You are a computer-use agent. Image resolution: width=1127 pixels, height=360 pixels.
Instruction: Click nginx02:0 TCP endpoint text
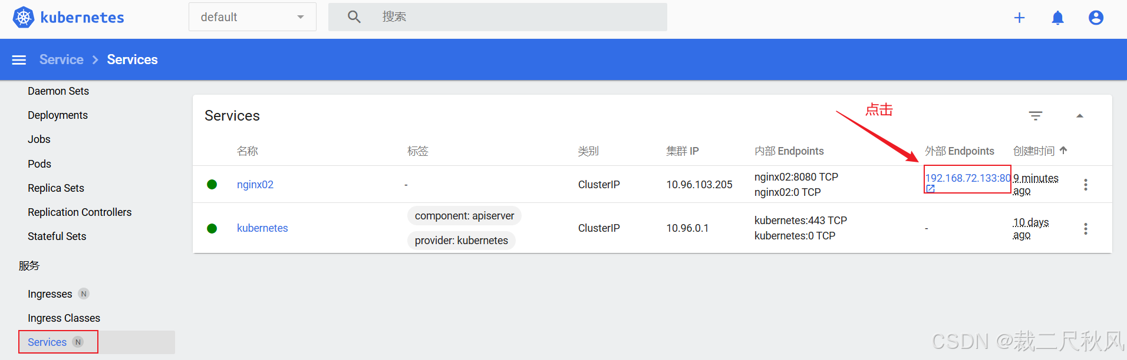[x=787, y=192]
